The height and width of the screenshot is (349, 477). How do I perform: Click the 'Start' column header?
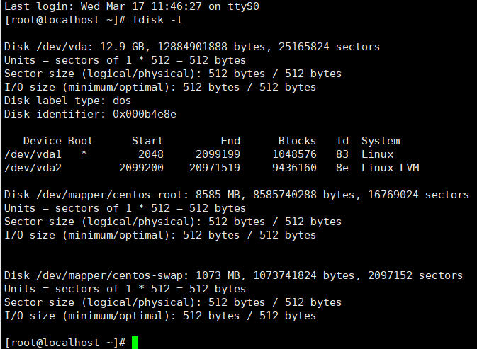[x=147, y=141]
